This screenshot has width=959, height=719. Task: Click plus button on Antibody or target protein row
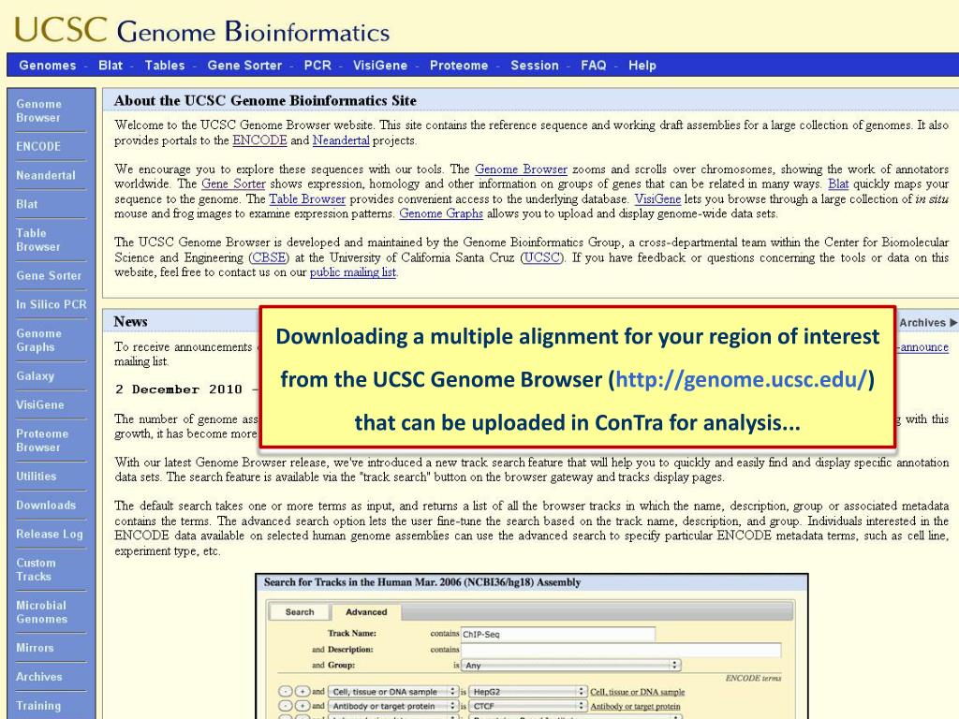click(302, 706)
